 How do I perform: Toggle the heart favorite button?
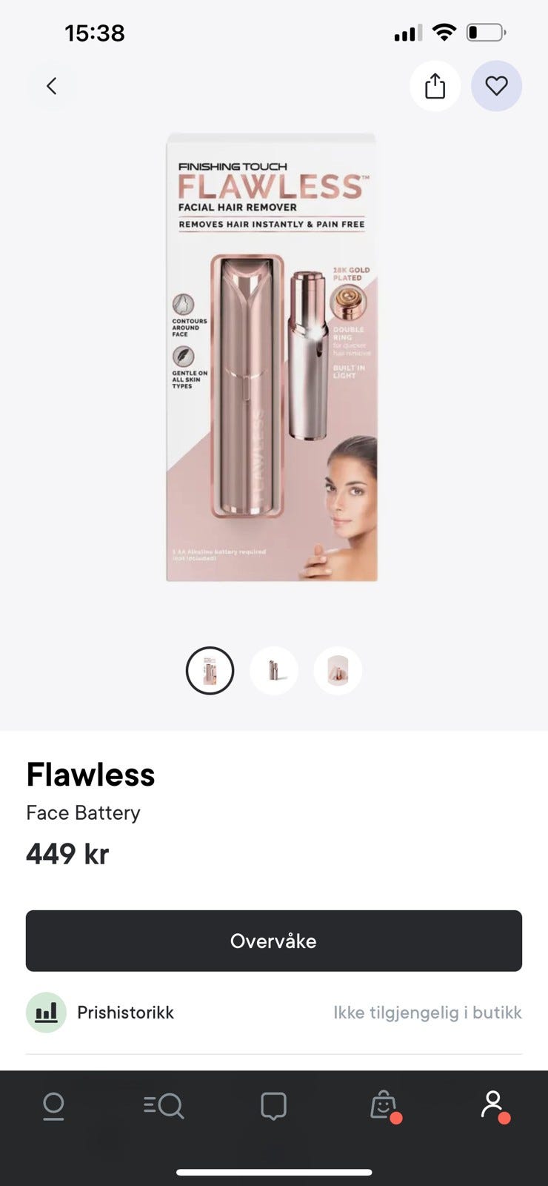496,86
